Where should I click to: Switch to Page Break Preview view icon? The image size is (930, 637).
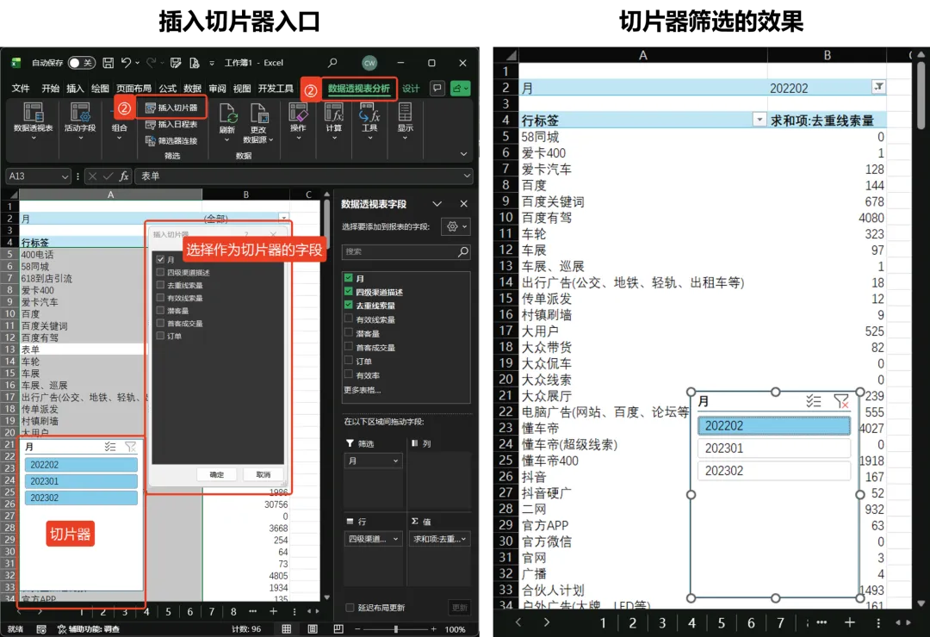(338, 628)
